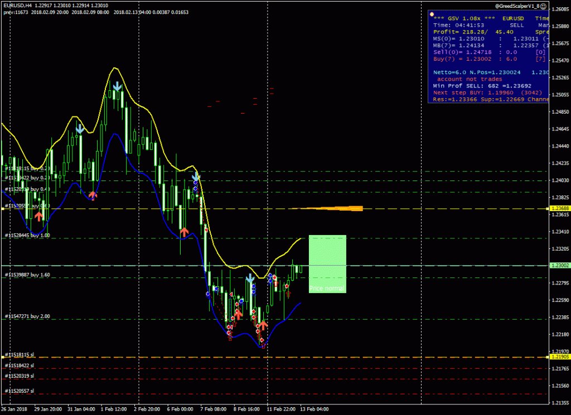
Task: Click the '#11518422 buy 0.20' order label
Action: [27, 178]
